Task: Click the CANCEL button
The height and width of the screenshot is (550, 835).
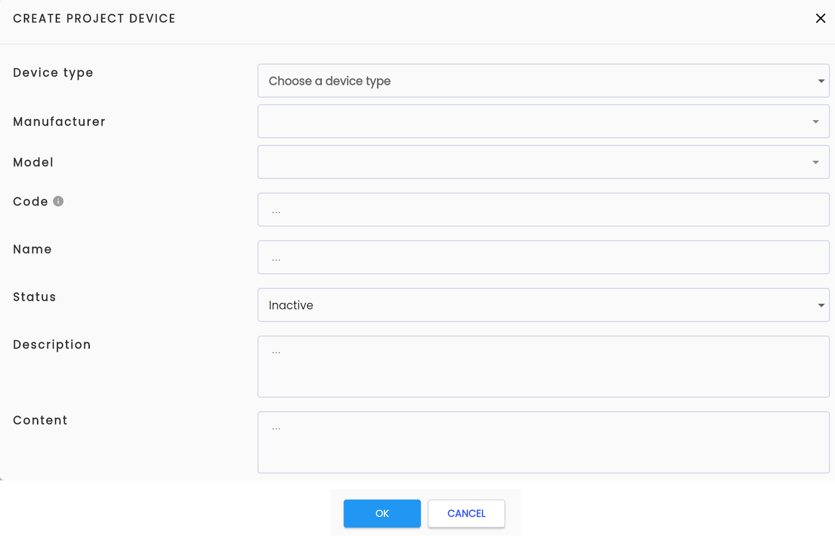Action: click(466, 514)
